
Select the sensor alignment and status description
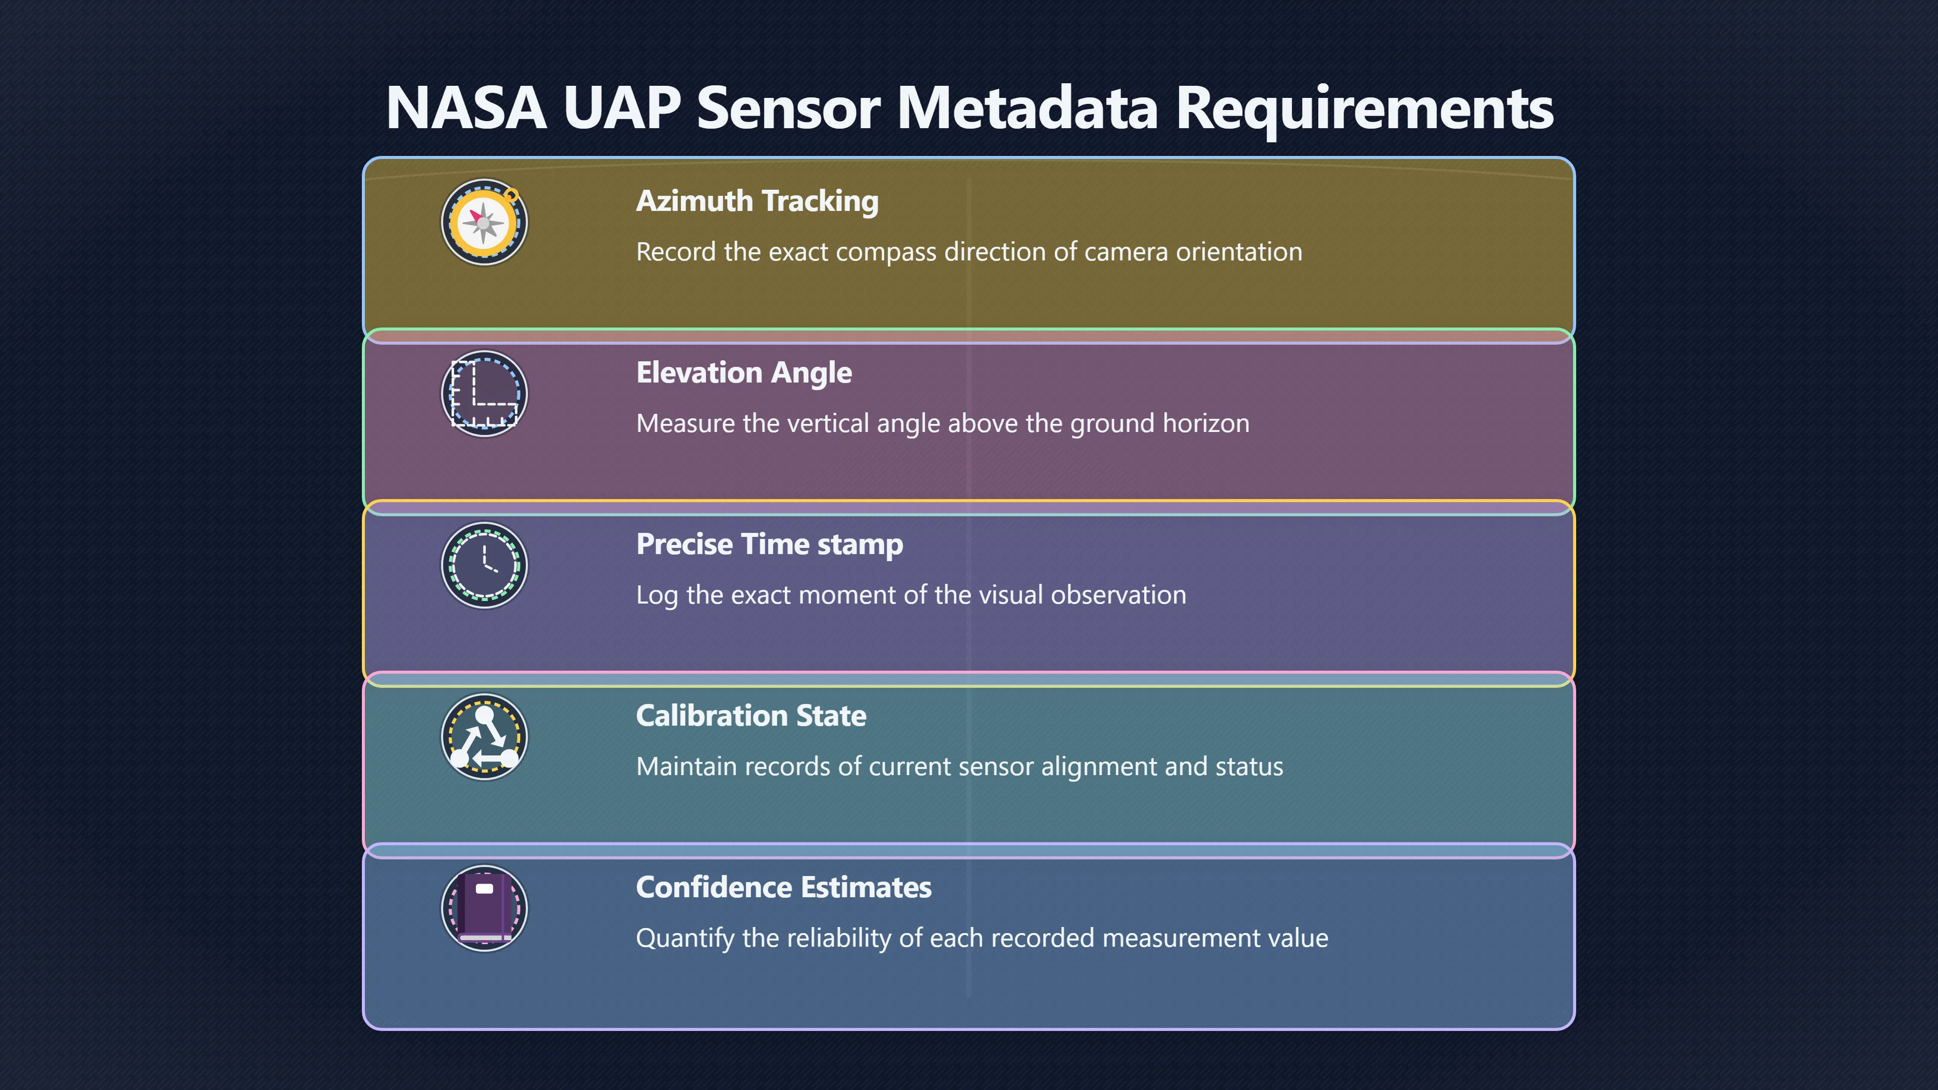(x=959, y=767)
